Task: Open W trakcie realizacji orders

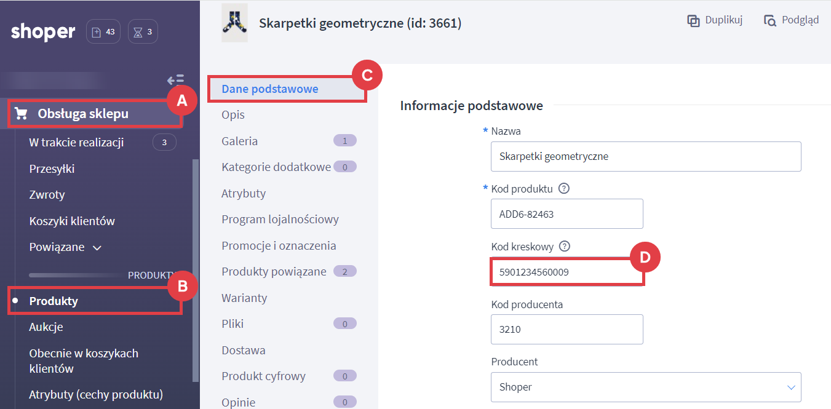Action: click(x=76, y=143)
